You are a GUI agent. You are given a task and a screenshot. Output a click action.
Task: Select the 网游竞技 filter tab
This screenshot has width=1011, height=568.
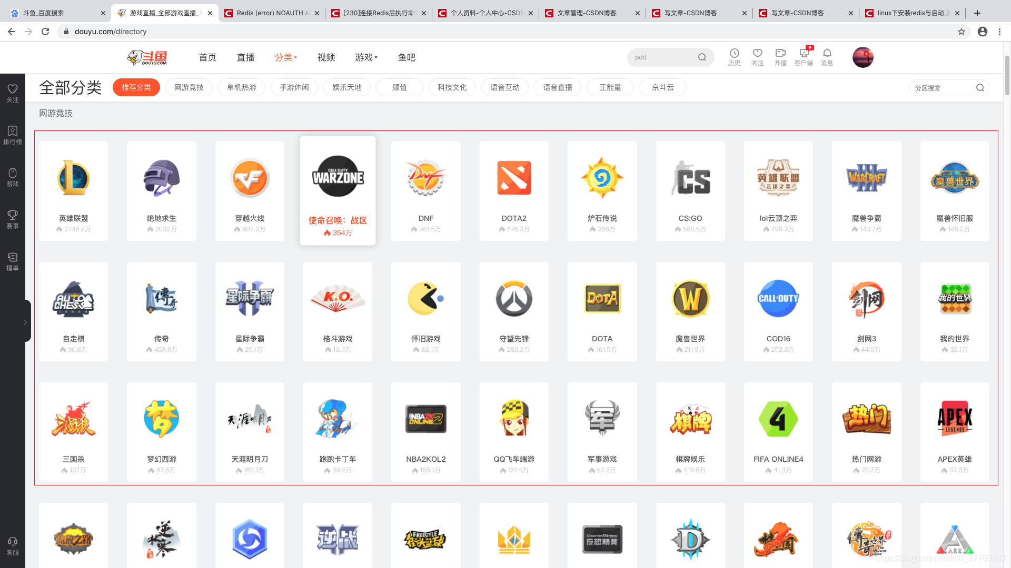(x=189, y=87)
